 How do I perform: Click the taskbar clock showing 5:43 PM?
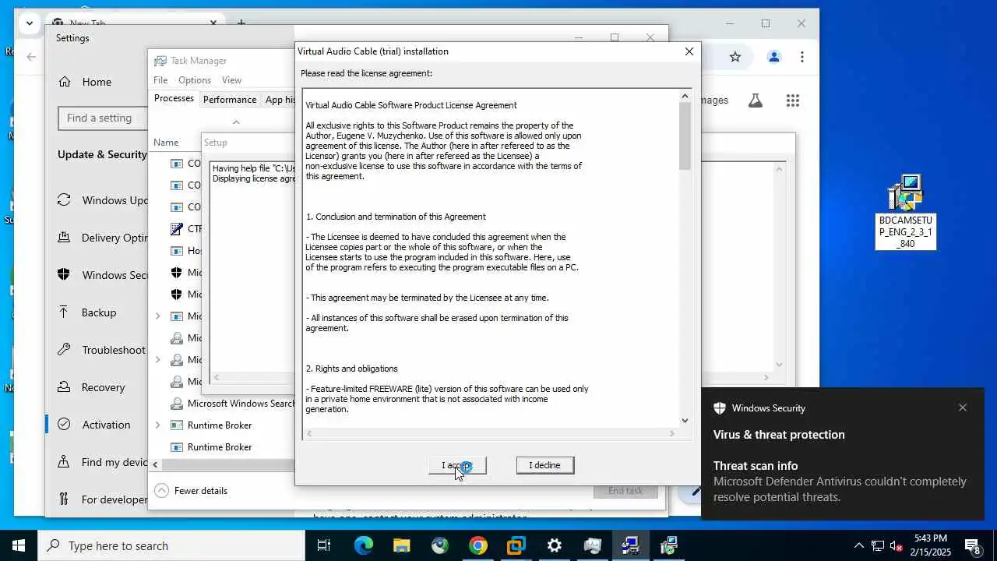pyautogui.click(x=931, y=545)
